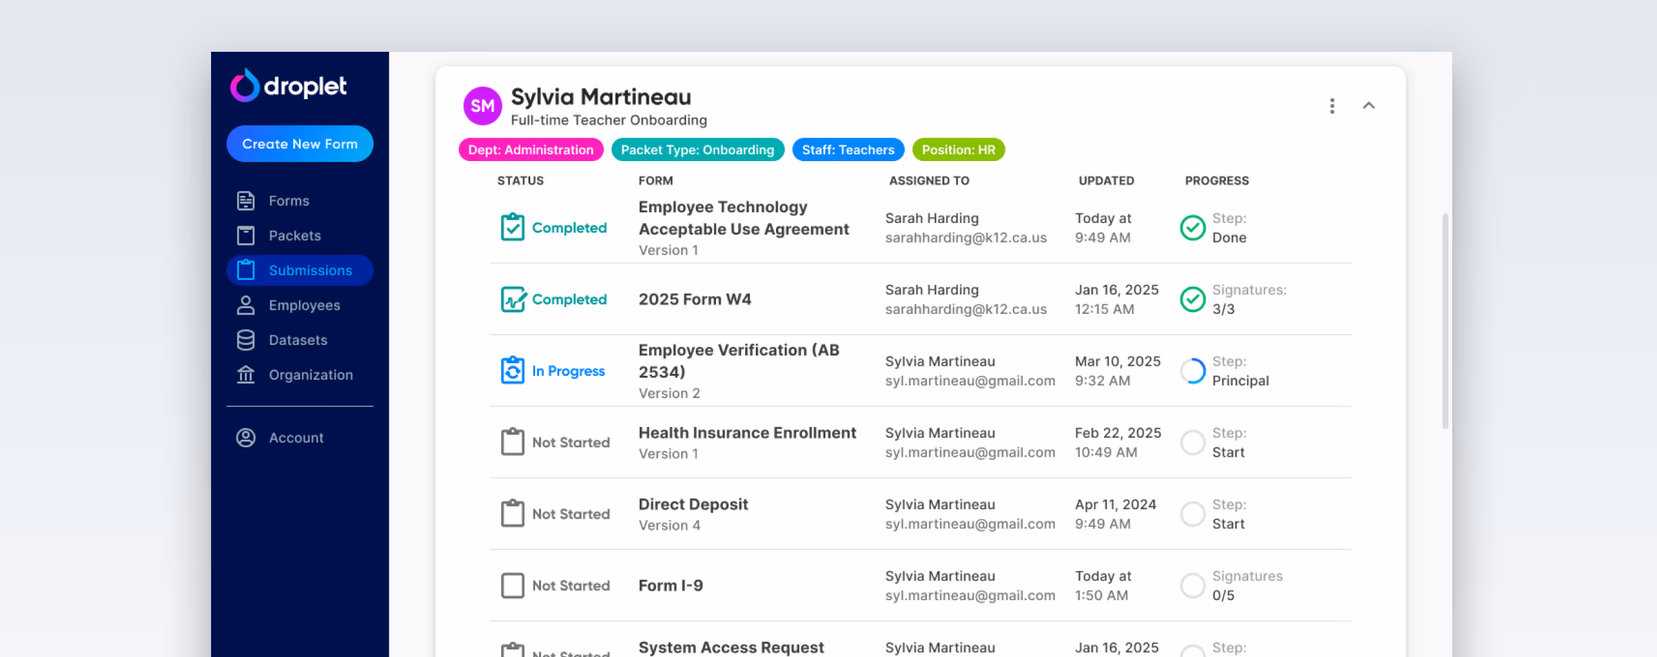This screenshot has width=1657, height=657.
Task: Select Submissions in sidebar
Action: point(300,270)
